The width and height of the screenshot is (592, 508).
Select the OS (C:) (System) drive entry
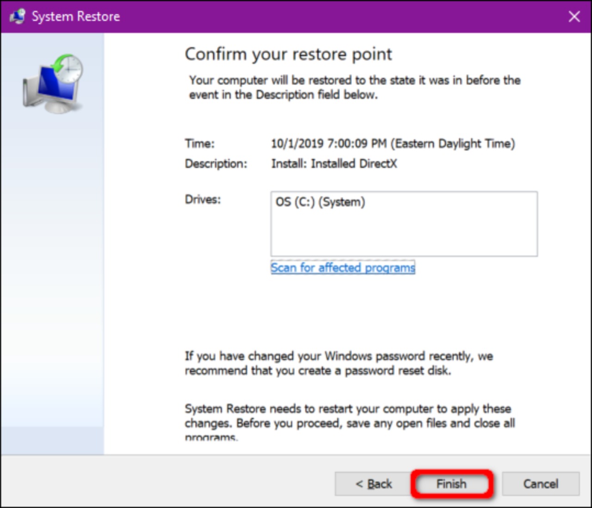pyautogui.click(x=321, y=202)
